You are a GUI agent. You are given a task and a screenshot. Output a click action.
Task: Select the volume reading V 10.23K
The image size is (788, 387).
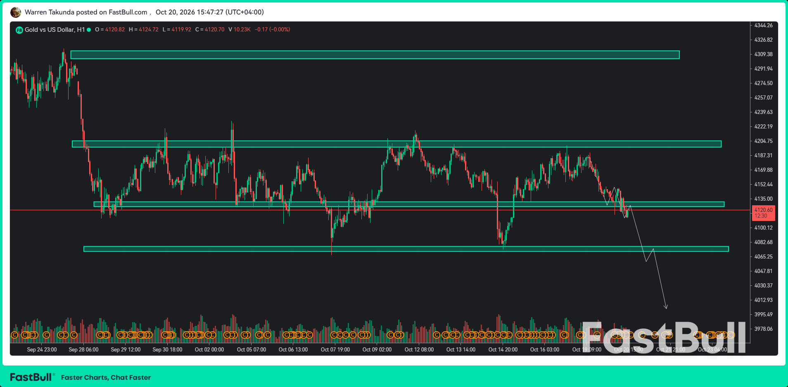(240, 30)
